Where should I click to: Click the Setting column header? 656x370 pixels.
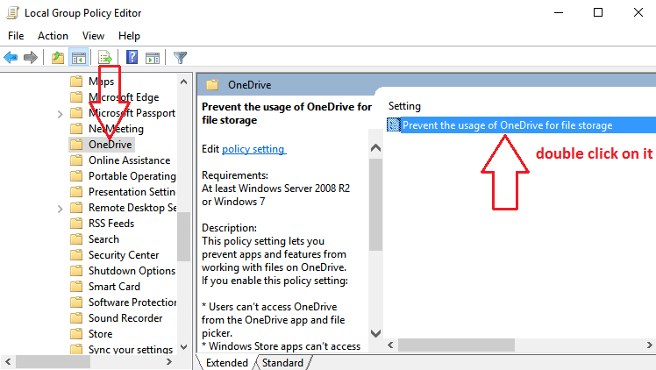coord(404,106)
